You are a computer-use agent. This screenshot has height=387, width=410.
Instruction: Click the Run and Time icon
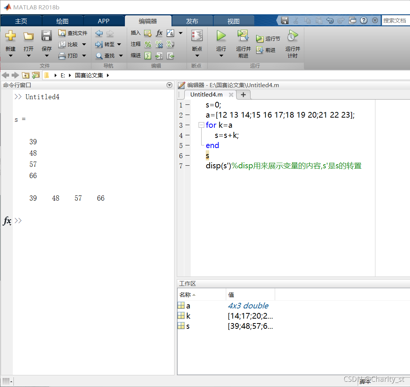coord(292,36)
